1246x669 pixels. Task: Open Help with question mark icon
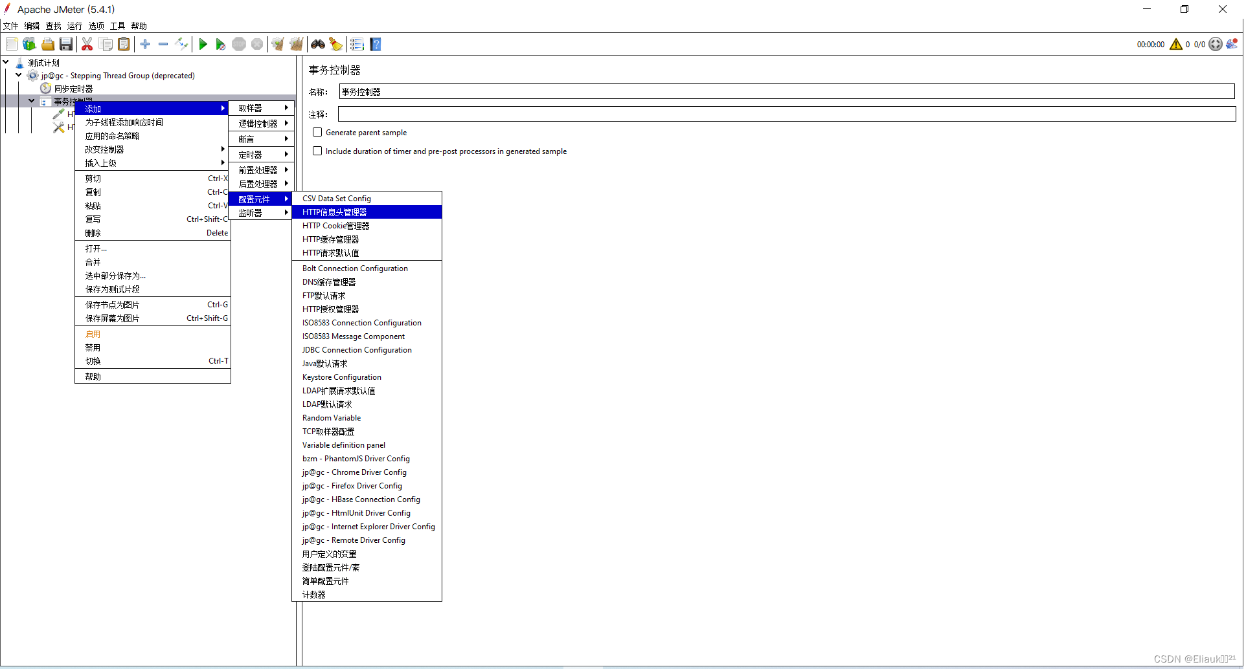[376, 44]
